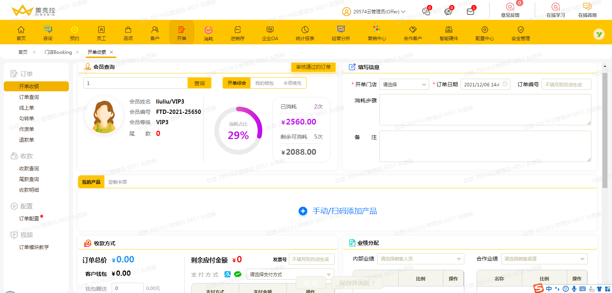Close the 开单收银 tab
Image resolution: width=612 pixels, height=293 pixels.
click(x=111, y=52)
